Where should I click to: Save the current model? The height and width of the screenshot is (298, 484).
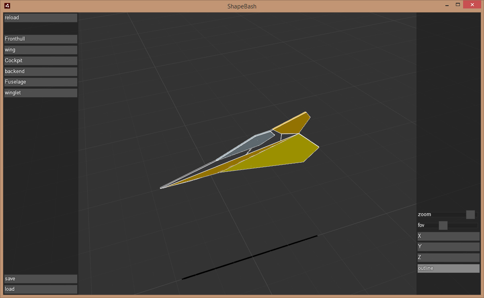coord(40,279)
